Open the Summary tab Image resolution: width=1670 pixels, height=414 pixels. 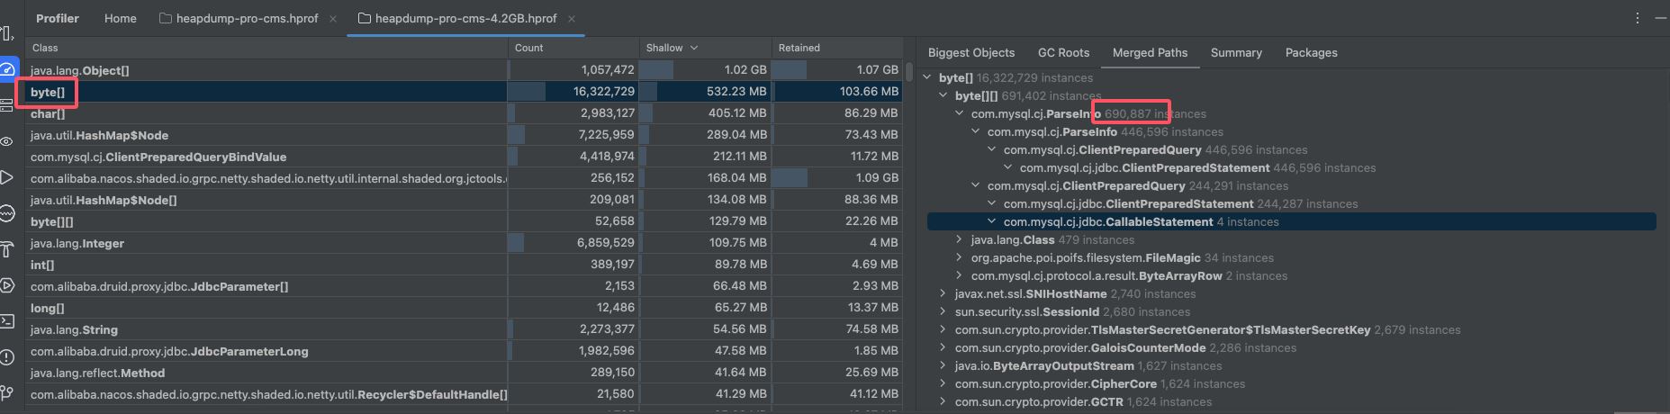coord(1236,52)
